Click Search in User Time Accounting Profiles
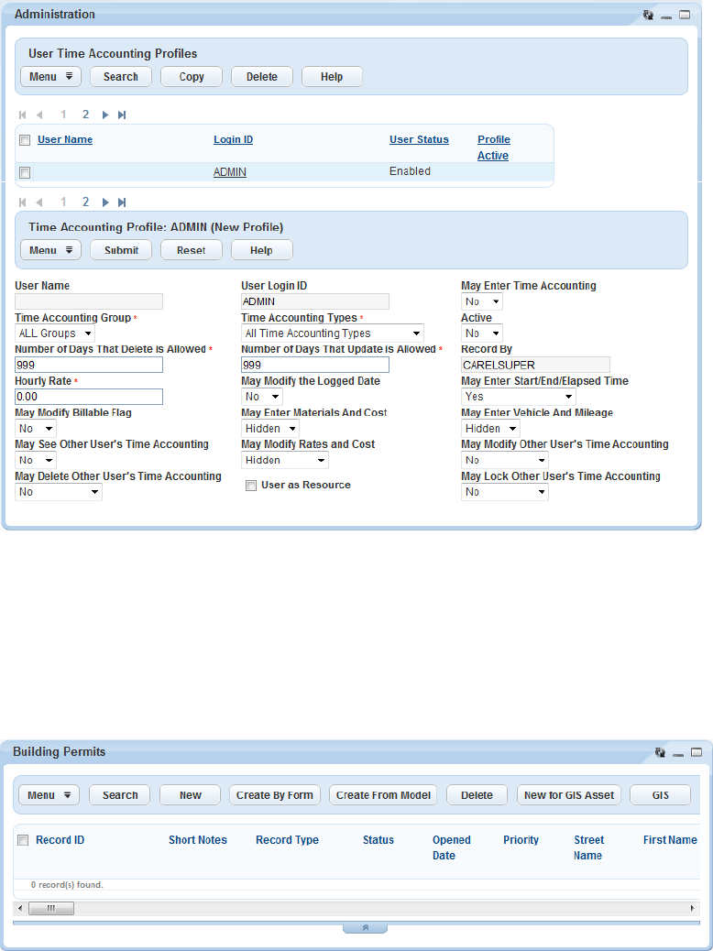Image resolution: width=713 pixels, height=951 pixels. pyautogui.click(x=121, y=76)
